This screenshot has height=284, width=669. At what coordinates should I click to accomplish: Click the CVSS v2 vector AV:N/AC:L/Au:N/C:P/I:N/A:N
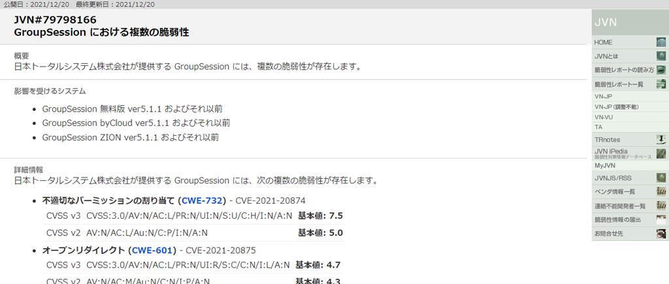147,233
